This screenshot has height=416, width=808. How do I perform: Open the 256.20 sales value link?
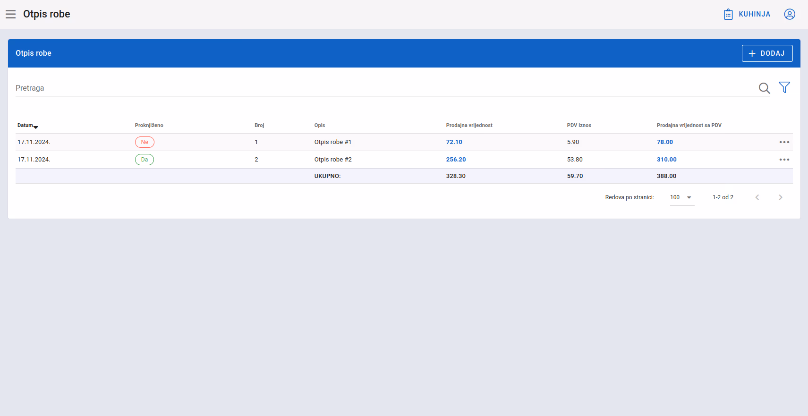456,160
